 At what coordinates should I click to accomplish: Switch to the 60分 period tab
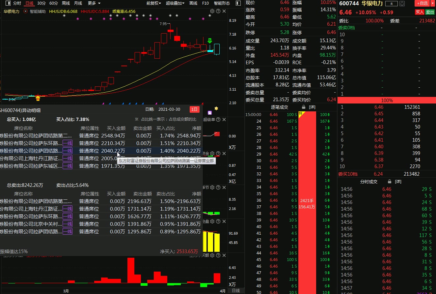[x=54, y=3]
